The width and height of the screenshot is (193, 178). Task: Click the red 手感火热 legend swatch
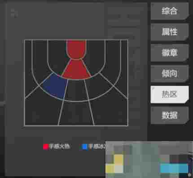45,147
